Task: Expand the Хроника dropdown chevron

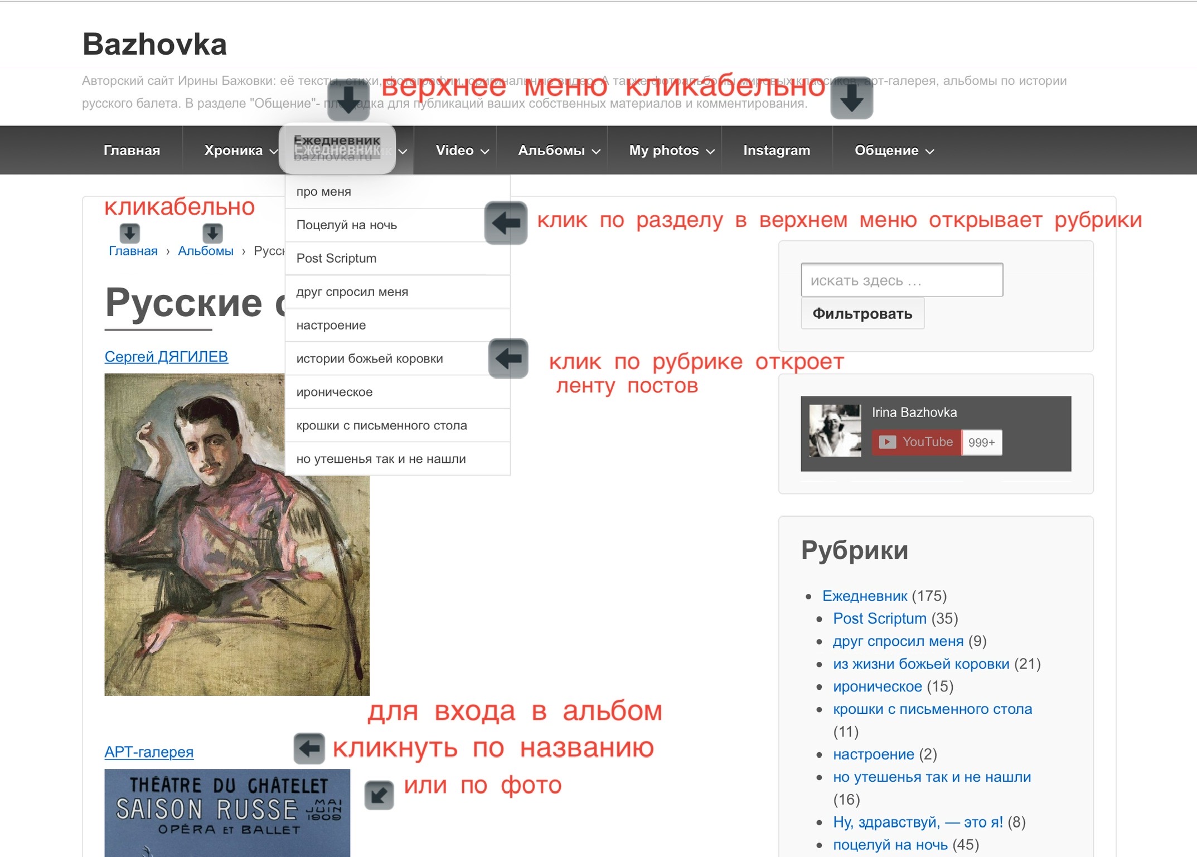Action: click(273, 151)
